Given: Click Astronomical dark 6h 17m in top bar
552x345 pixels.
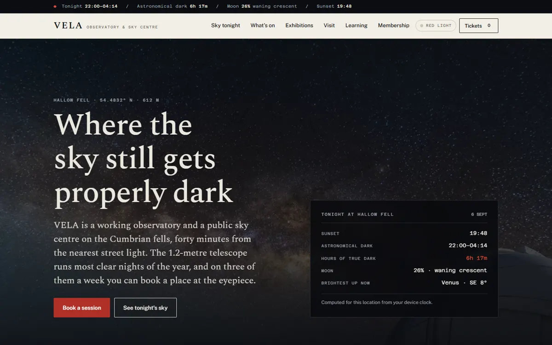Looking at the screenshot, I should click(x=172, y=6).
